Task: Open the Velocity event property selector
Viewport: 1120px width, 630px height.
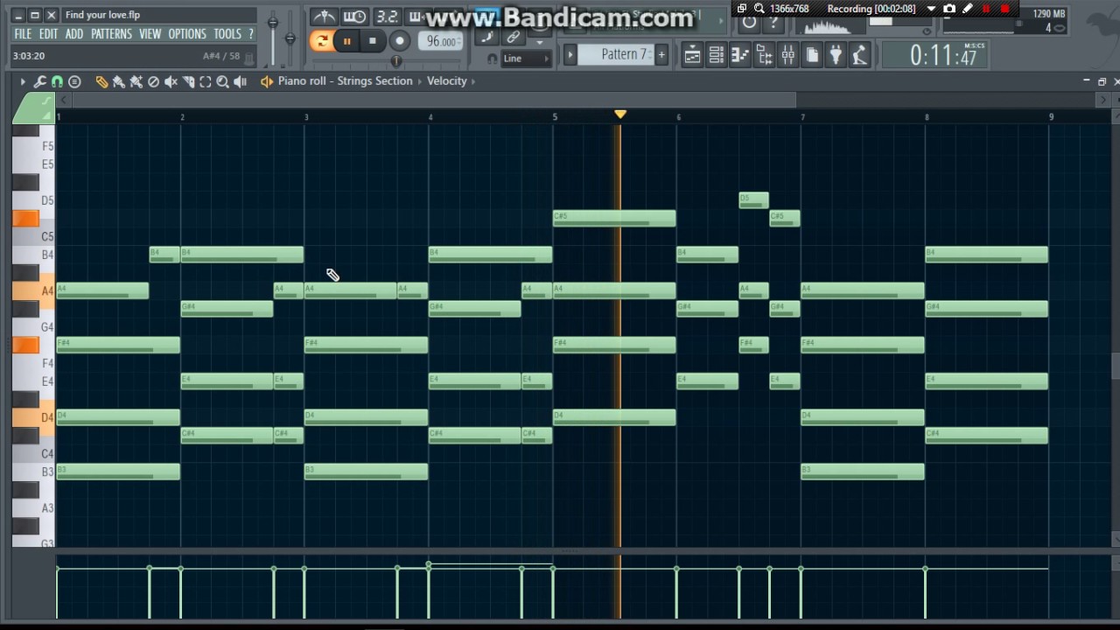Action: tap(447, 81)
